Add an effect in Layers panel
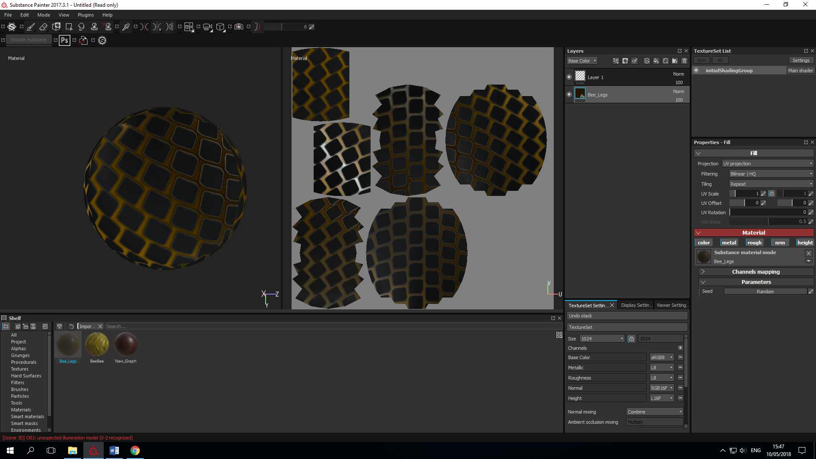The width and height of the screenshot is (816, 459). click(x=615, y=61)
